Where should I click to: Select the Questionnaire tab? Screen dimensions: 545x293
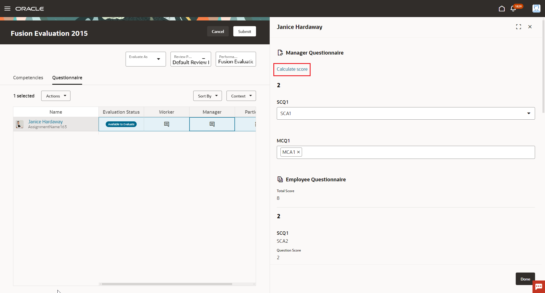(67, 78)
